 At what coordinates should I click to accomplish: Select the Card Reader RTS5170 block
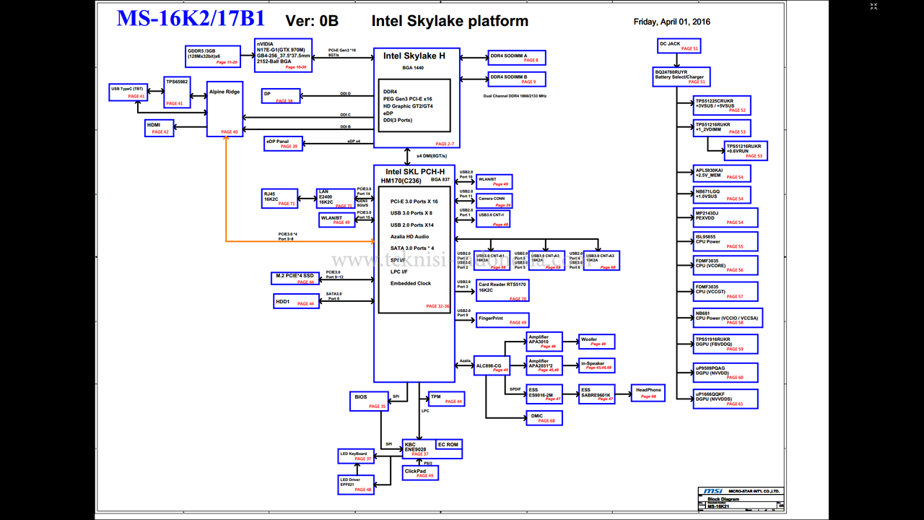[x=502, y=291]
